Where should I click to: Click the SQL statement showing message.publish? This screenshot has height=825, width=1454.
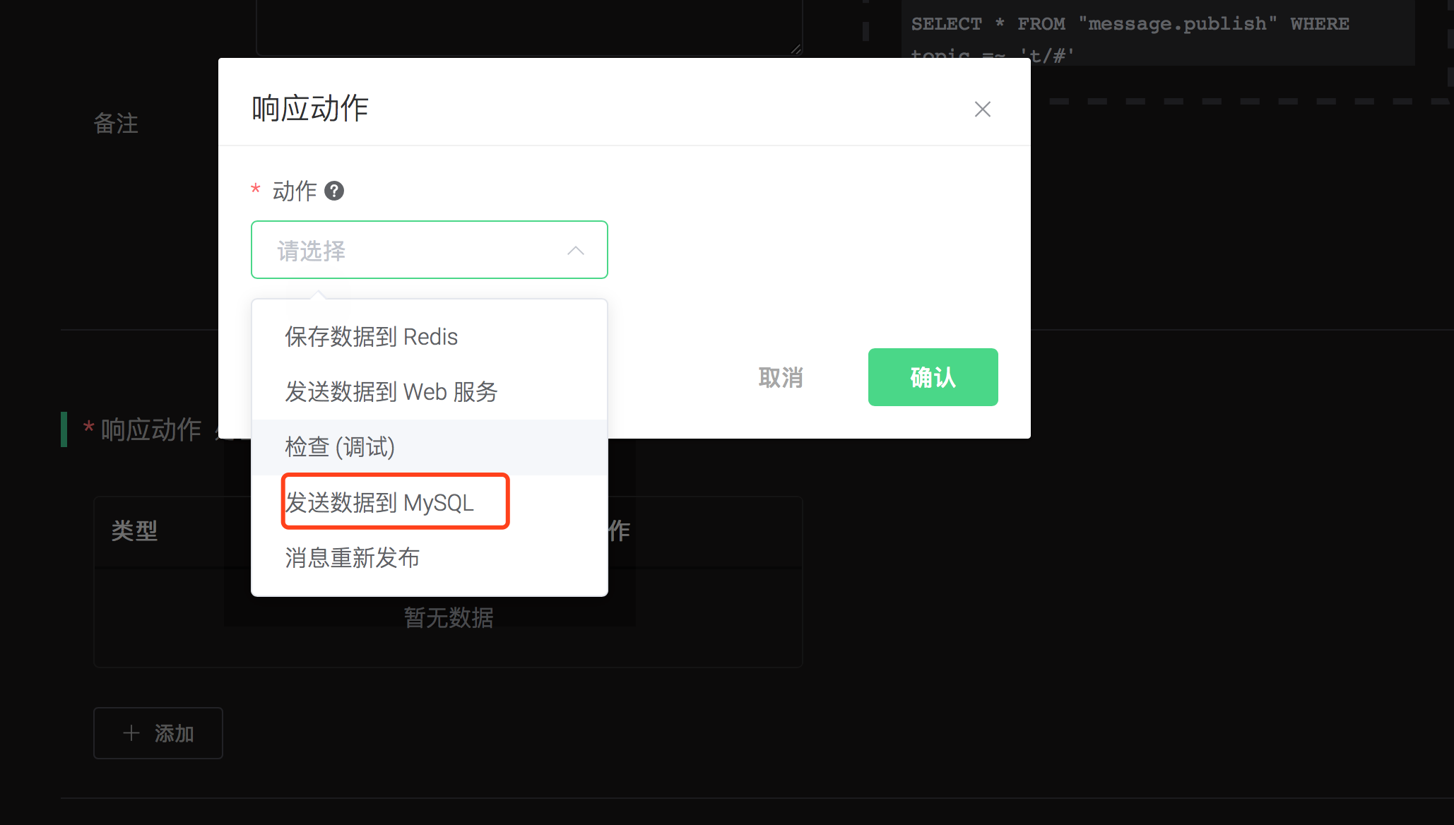point(1130,23)
